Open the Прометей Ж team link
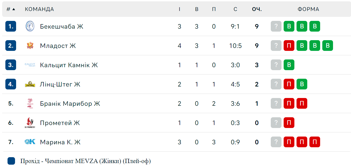 [60, 123]
